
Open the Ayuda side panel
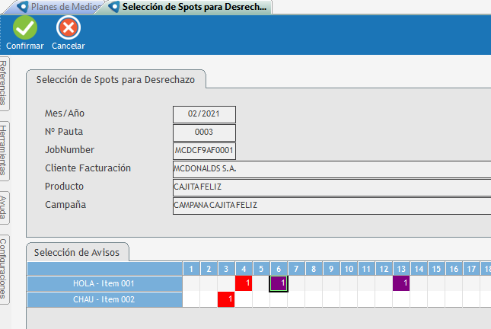coord(4,208)
